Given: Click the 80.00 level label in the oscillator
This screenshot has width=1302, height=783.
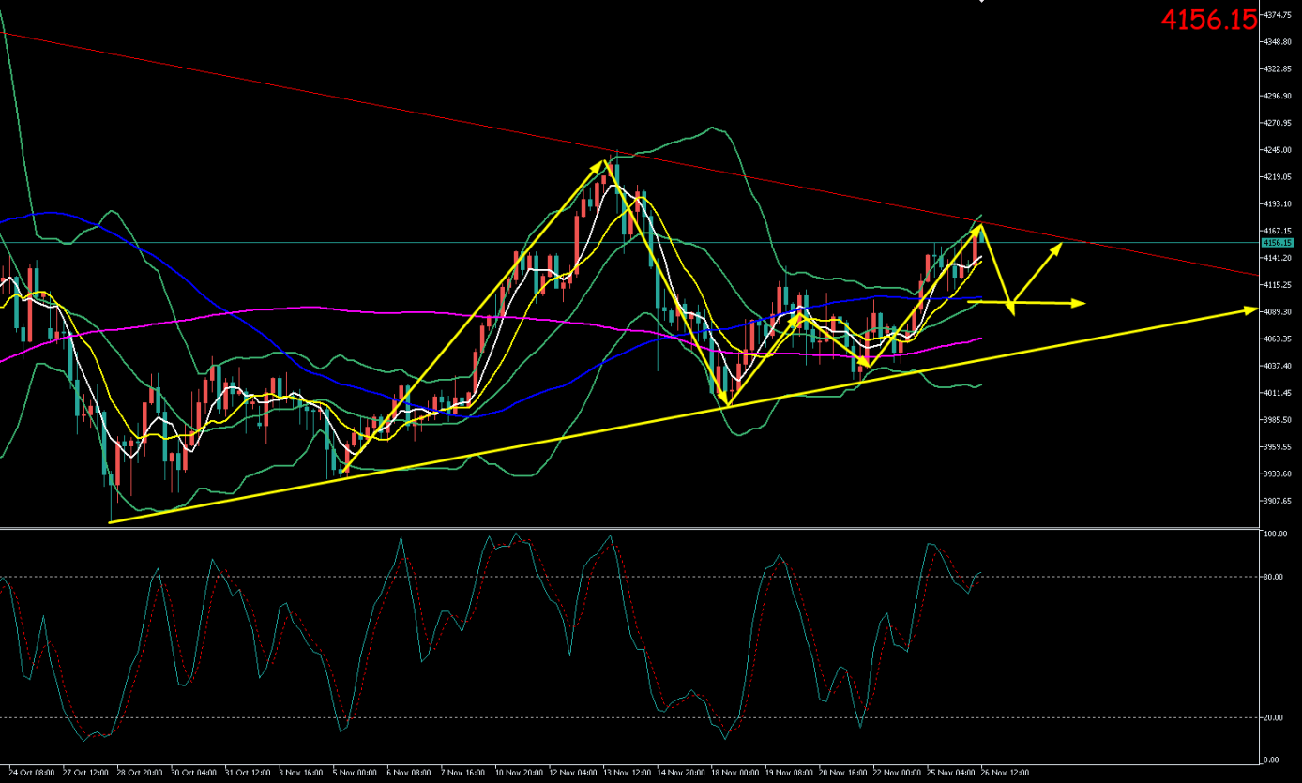Looking at the screenshot, I should [1273, 577].
